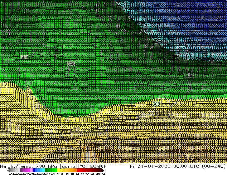The height and width of the screenshot is (175, 227).
Task: Click the ECMWF model label
Action: pyautogui.click(x=98, y=166)
